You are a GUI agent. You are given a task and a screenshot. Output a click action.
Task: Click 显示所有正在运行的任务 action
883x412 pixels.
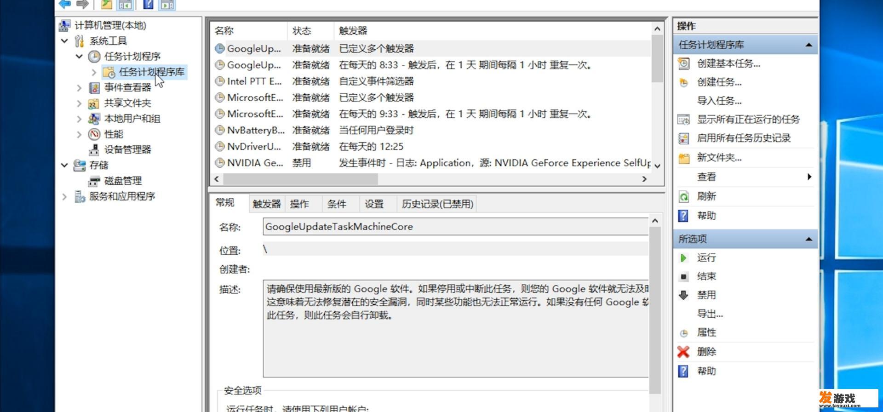point(748,120)
